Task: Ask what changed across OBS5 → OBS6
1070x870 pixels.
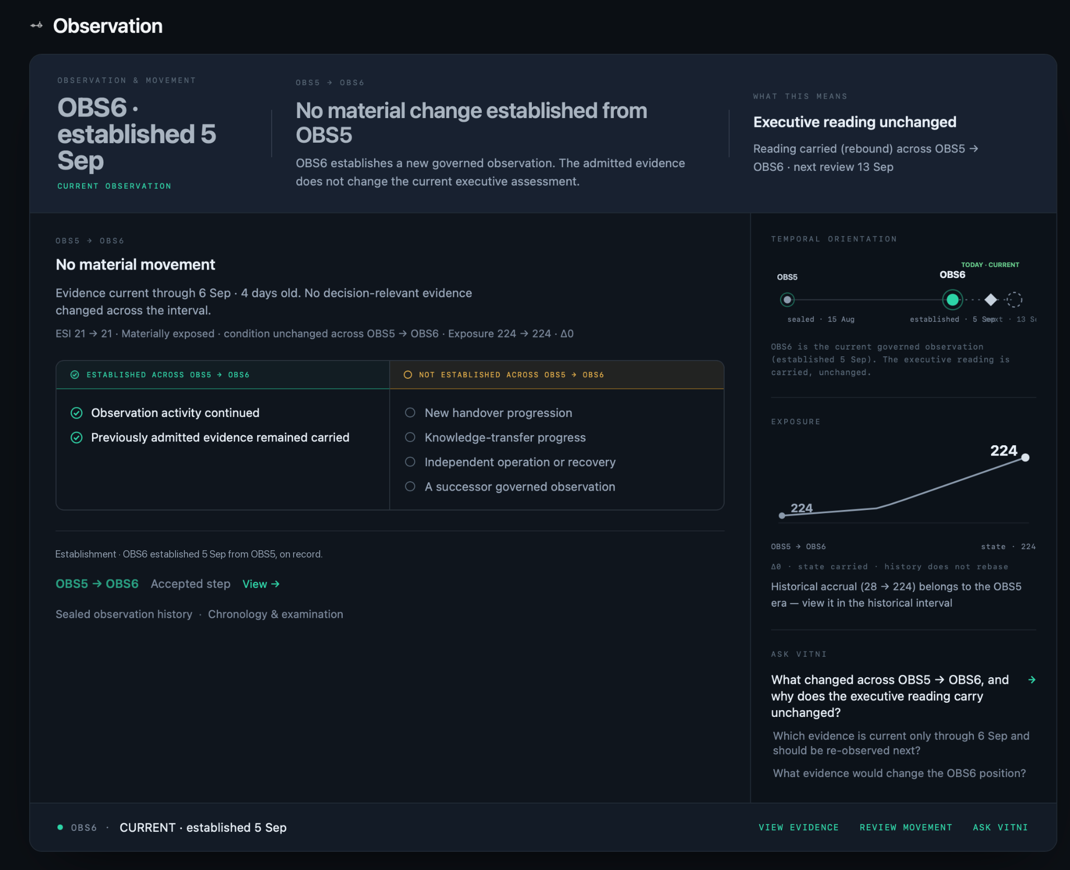Action: pos(890,697)
